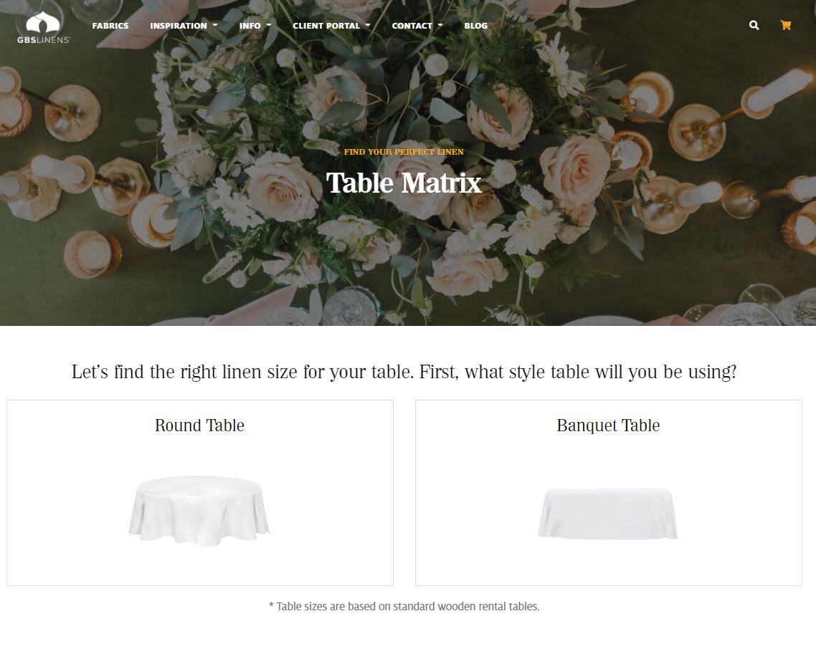Choose the Banquet Table card title
The width and height of the screenshot is (816, 649).
pyautogui.click(x=608, y=426)
